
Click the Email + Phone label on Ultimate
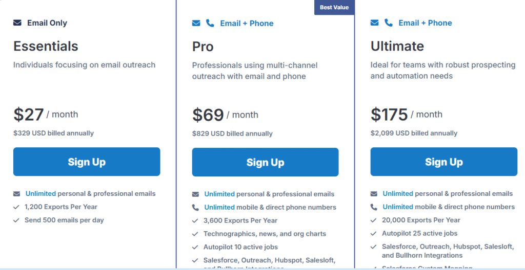[425, 23]
